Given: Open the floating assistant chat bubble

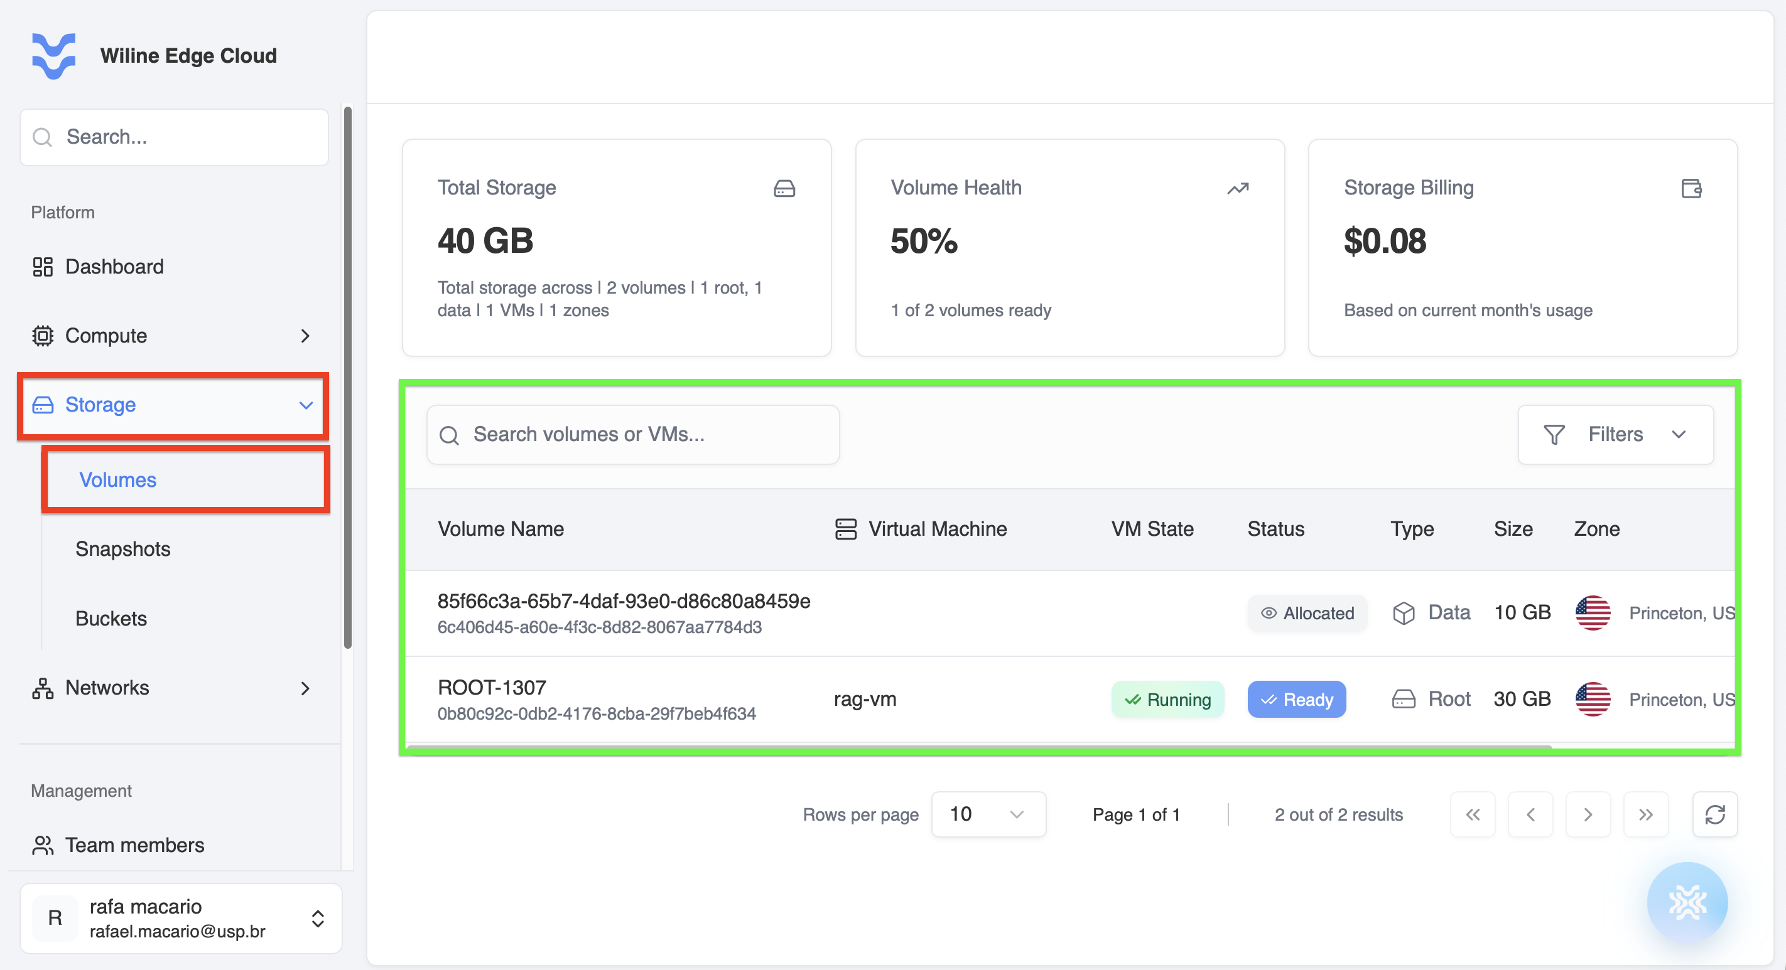Looking at the screenshot, I should 1687,902.
